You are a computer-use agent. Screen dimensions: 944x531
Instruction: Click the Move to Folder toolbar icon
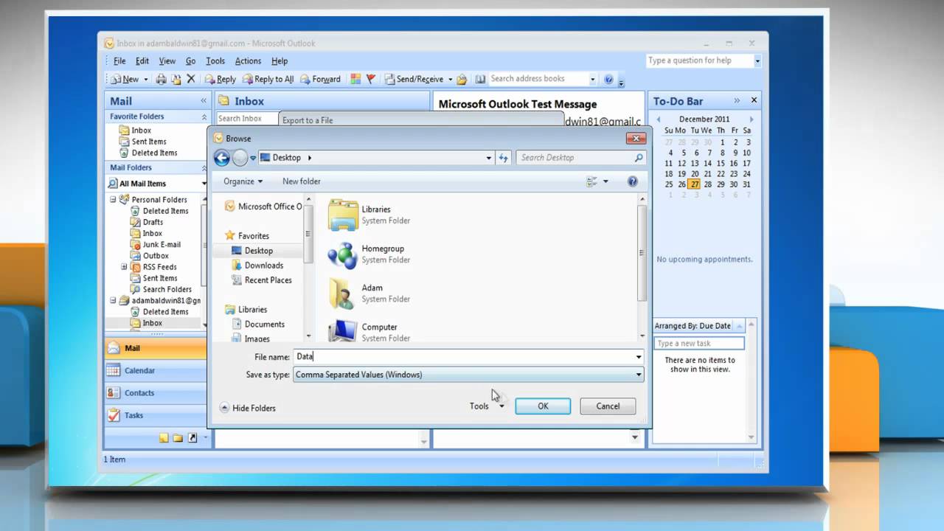(176, 79)
